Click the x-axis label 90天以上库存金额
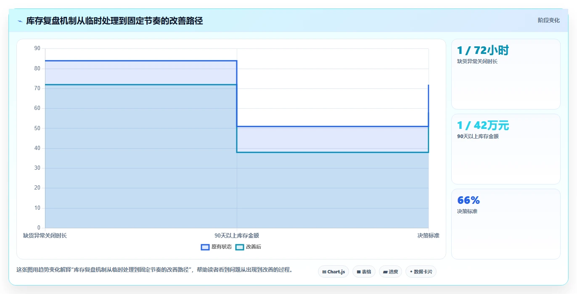This screenshot has height=294, width=577. tap(237, 235)
